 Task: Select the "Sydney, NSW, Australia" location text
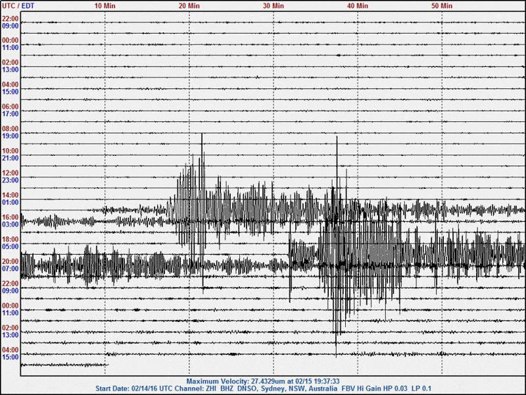pyautogui.click(x=299, y=388)
